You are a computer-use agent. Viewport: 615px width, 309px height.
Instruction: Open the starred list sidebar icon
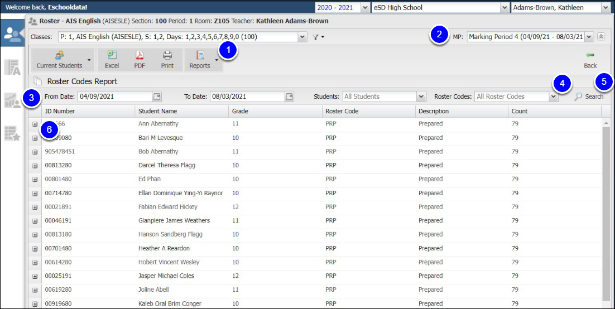point(12,133)
